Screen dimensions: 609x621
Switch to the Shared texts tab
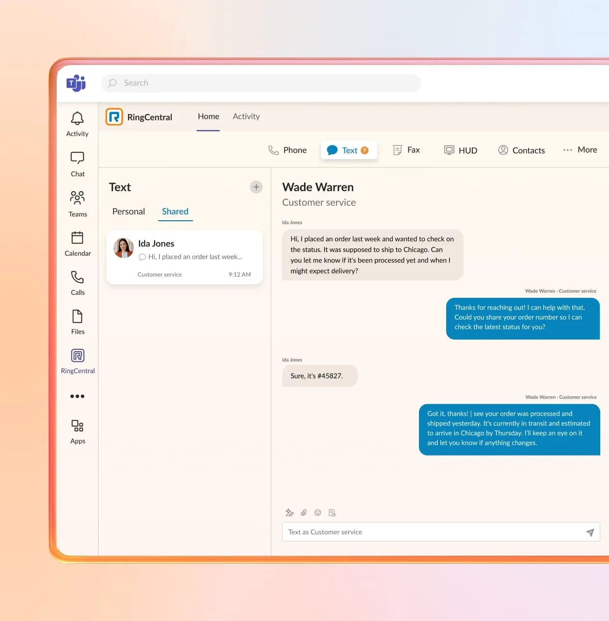tap(175, 212)
